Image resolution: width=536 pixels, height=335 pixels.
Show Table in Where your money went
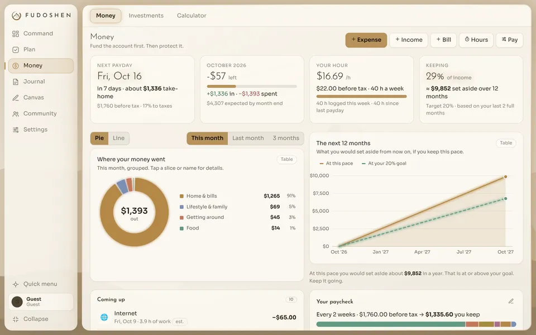pyautogui.click(x=286, y=159)
